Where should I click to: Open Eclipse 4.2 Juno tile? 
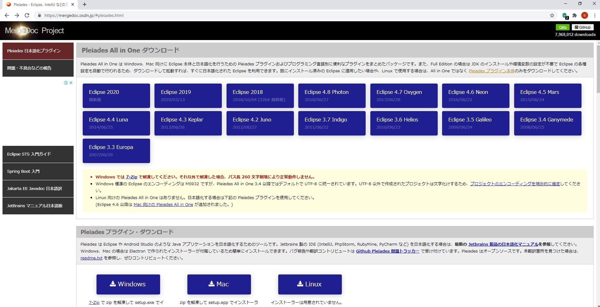coord(260,123)
